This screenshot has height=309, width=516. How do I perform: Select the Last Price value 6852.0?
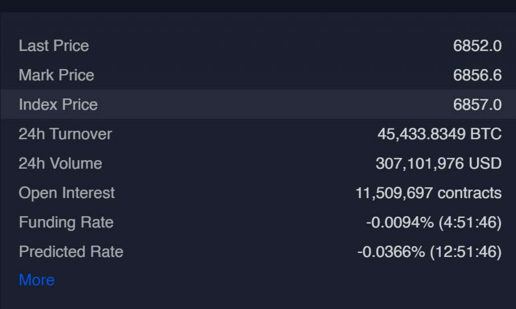477,46
